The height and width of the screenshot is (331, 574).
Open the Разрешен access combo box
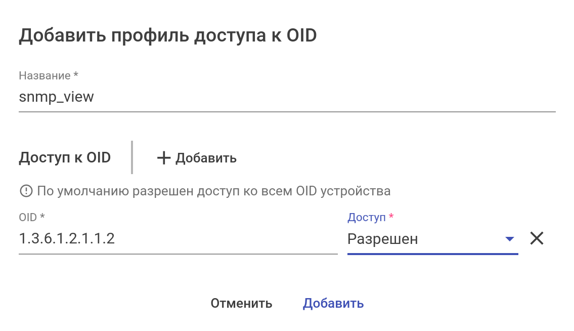(425, 239)
